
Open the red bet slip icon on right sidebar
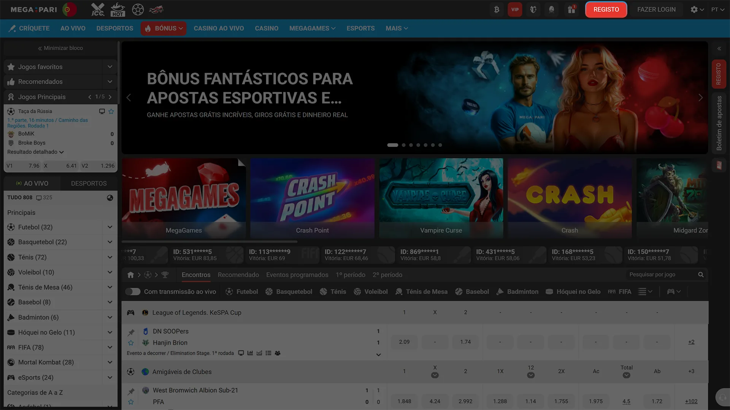click(x=719, y=166)
